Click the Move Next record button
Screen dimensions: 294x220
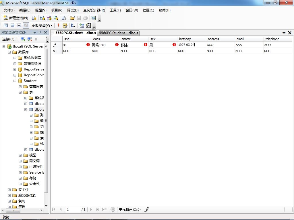[x=91, y=209]
